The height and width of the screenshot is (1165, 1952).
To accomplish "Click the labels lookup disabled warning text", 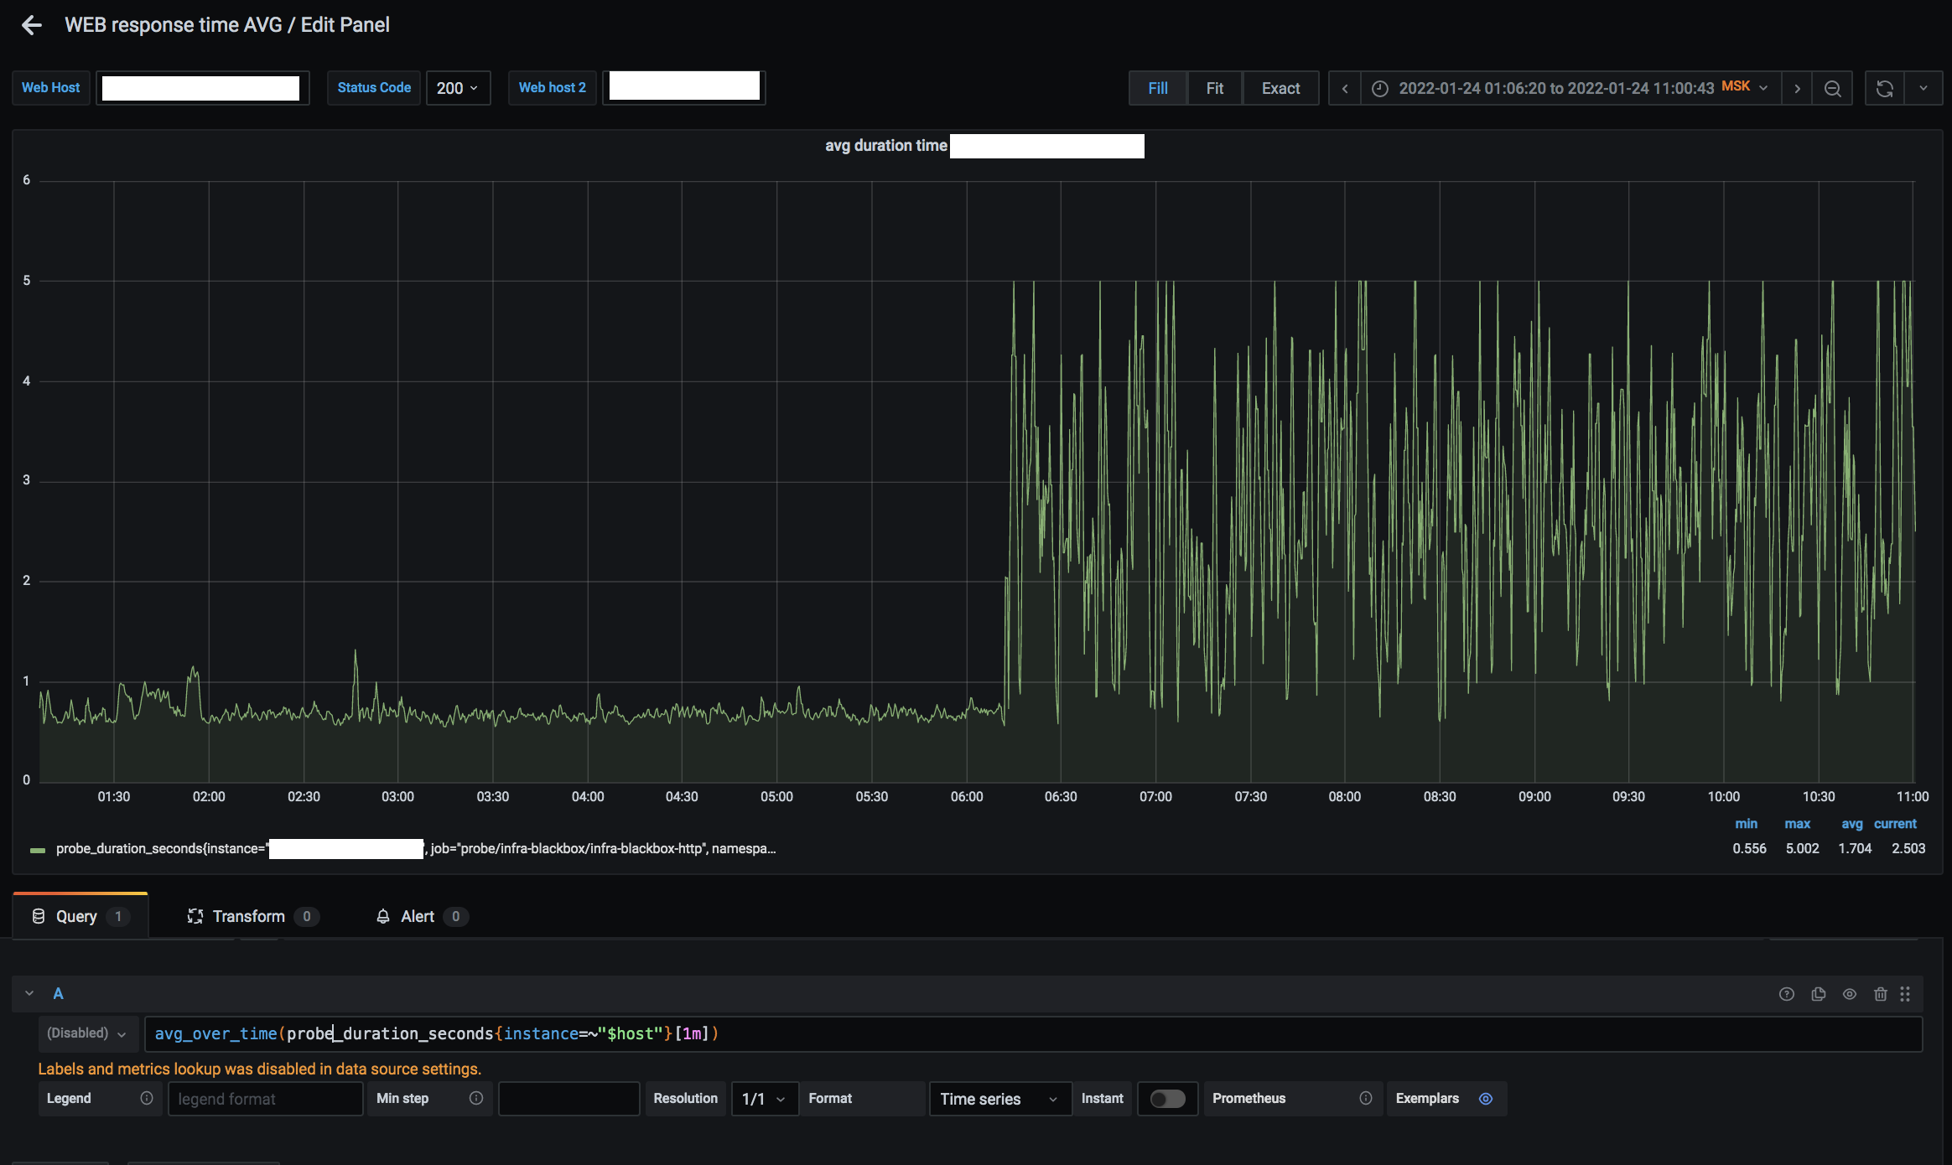I will [259, 1069].
